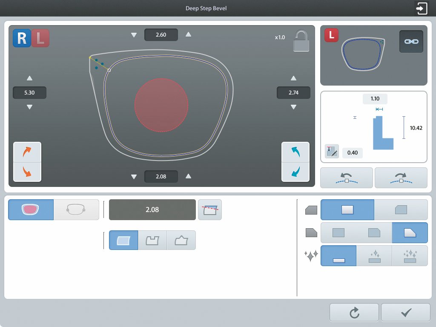Click the 2.08 gray value field
The height and width of the screenshot is (327, 436).
click(152, 210)
